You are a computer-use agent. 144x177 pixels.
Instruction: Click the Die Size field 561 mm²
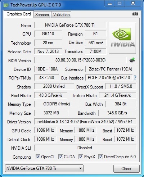click(96, 43)
